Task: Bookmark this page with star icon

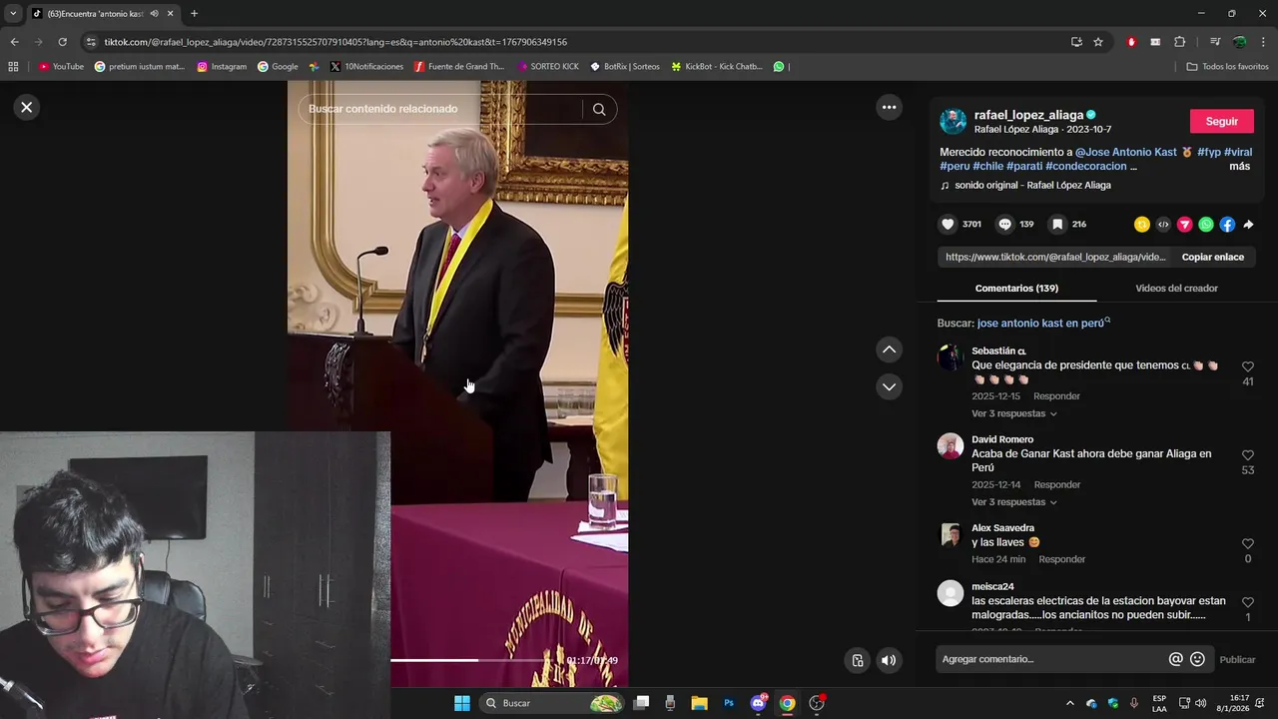Action: click(x=1098, y=42)
